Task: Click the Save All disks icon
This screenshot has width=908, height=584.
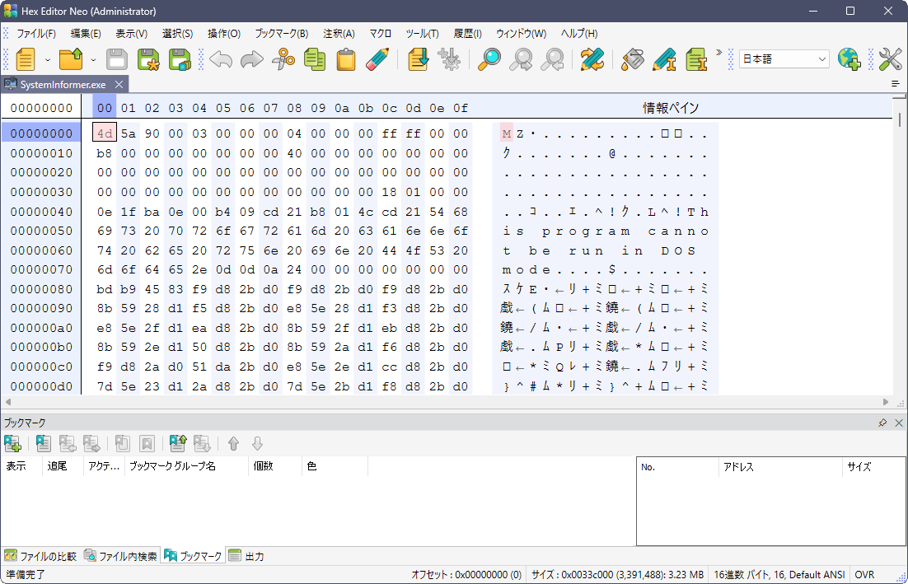Action: 180,59
